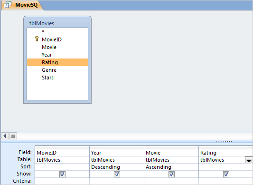This screenshot has width=253, height=185.
Task: Click the Rating Field cell in grid
Action: [x=226, y=153]
